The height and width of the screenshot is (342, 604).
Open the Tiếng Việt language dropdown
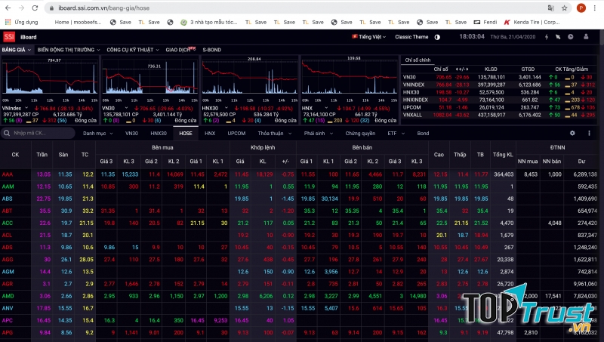tap(370, 36)
